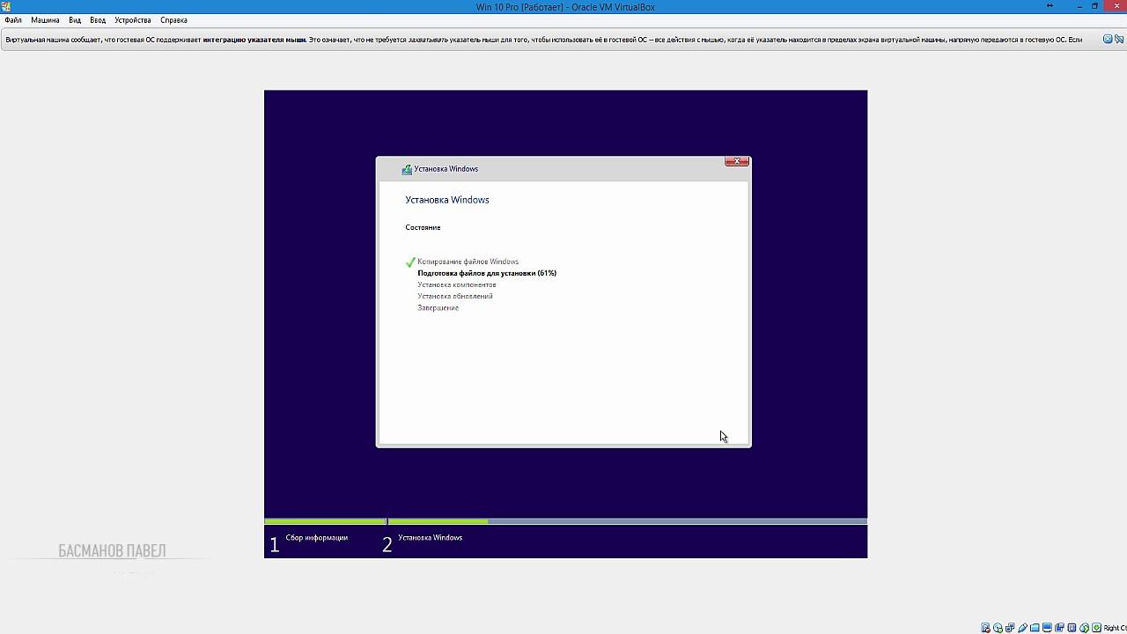Screen dimensions: 1127x634
Task: Click the Сбор информации stage label
Action: click(x=317, y=537)
